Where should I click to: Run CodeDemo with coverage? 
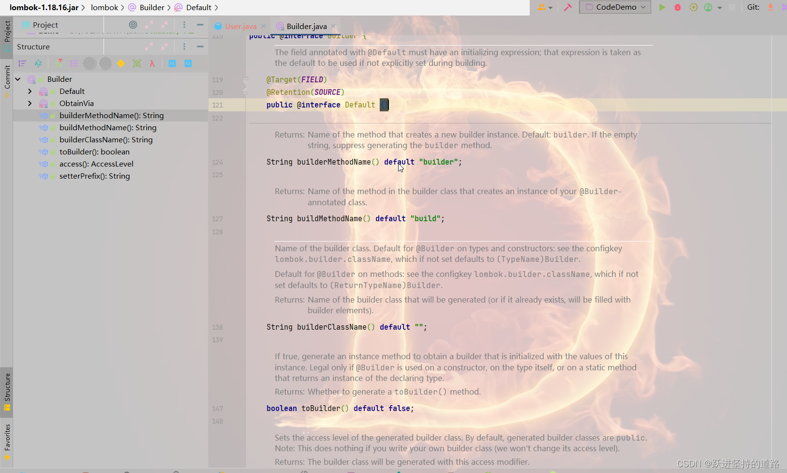(x=693, y=7)
